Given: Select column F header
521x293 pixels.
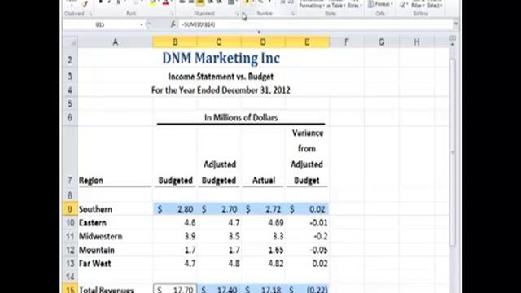Looking at the screenshot, I should point(347,42).
